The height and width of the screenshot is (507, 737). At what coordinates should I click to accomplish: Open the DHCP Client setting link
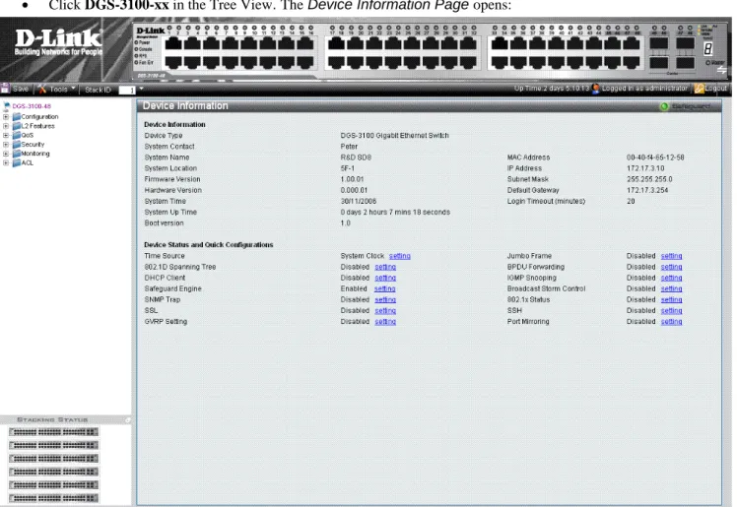click(x=385, y=278)
